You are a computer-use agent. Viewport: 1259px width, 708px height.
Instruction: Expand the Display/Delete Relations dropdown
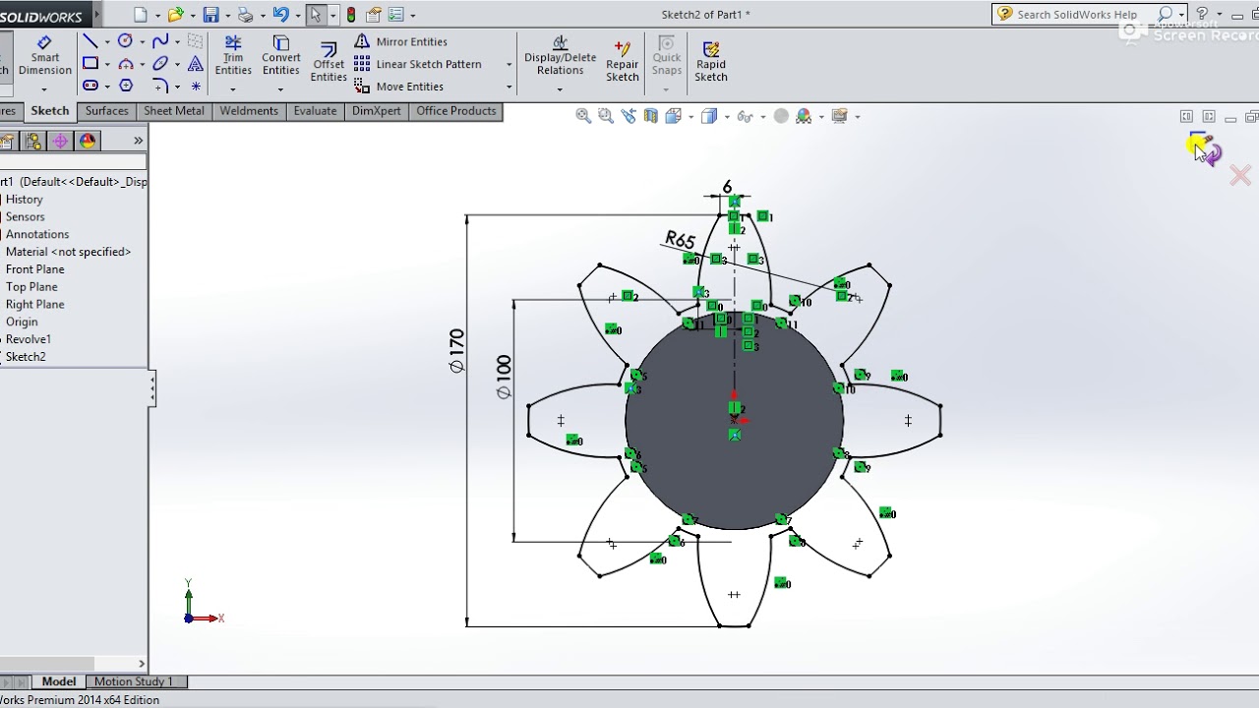click(x=560, y=89)
